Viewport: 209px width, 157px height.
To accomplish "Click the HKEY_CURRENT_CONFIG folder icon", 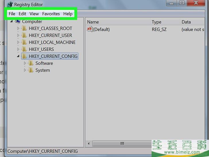I will tap(24, 56).
